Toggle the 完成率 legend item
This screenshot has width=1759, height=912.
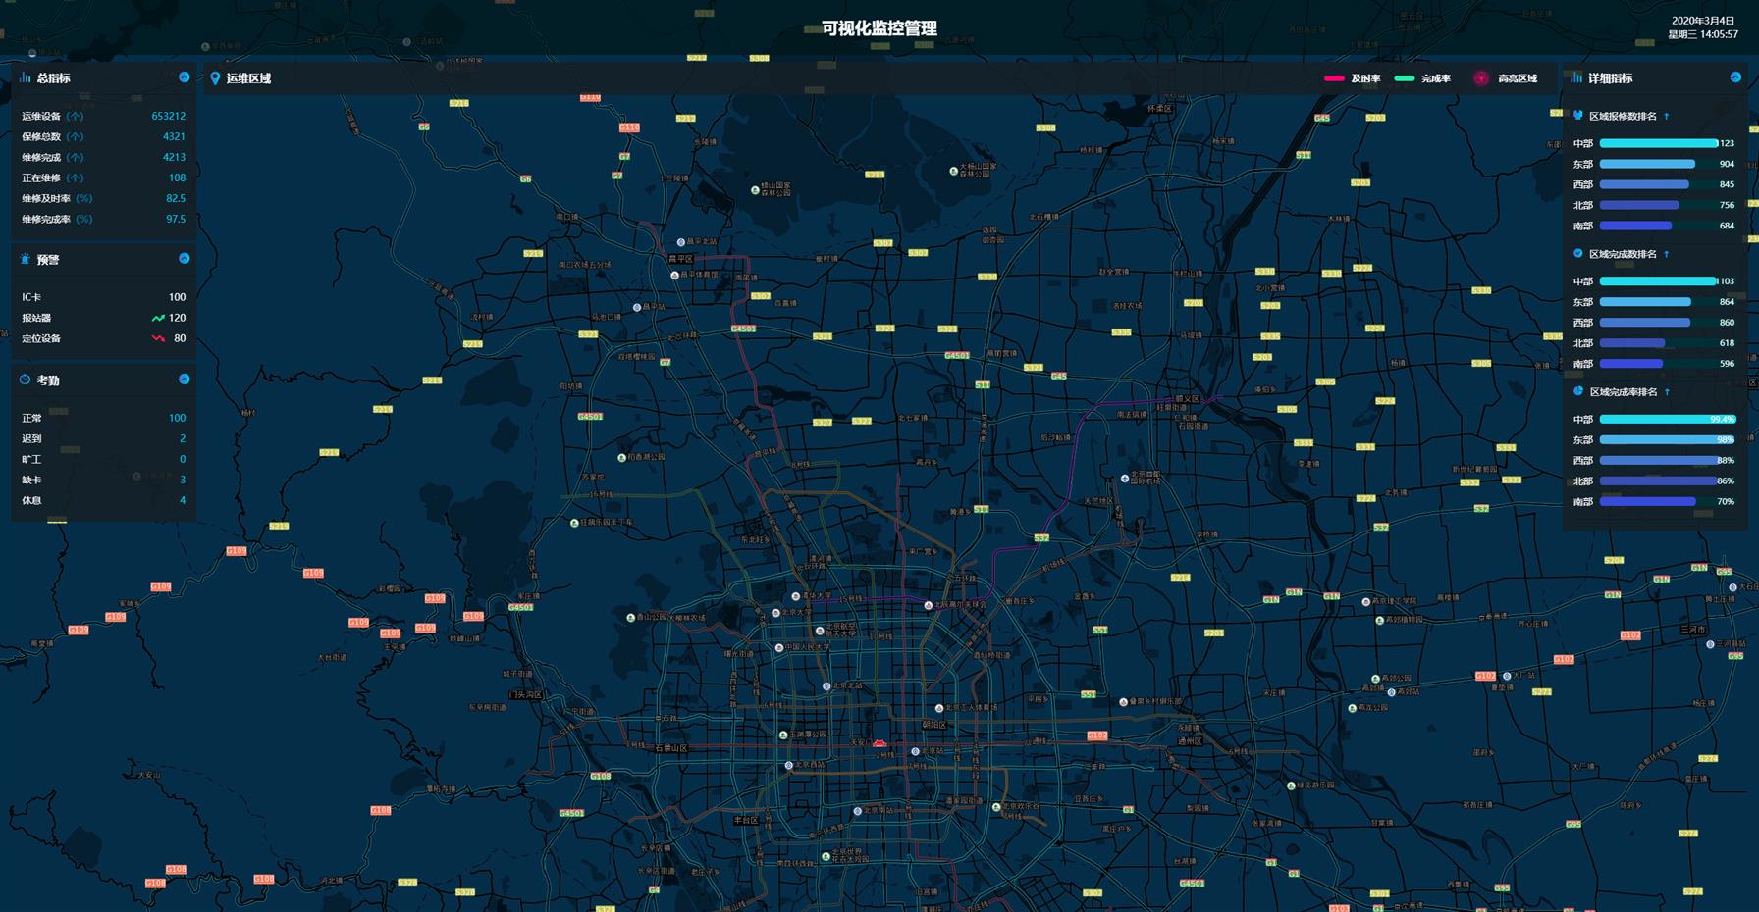click(1422, 78)
